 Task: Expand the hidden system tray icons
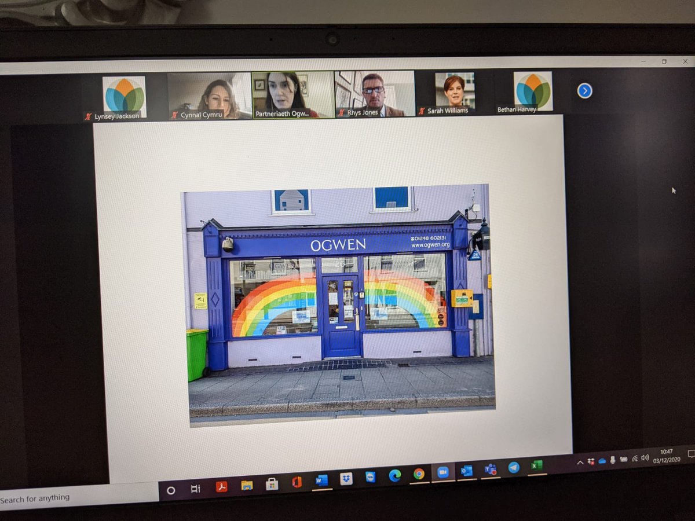click(580, 463)
